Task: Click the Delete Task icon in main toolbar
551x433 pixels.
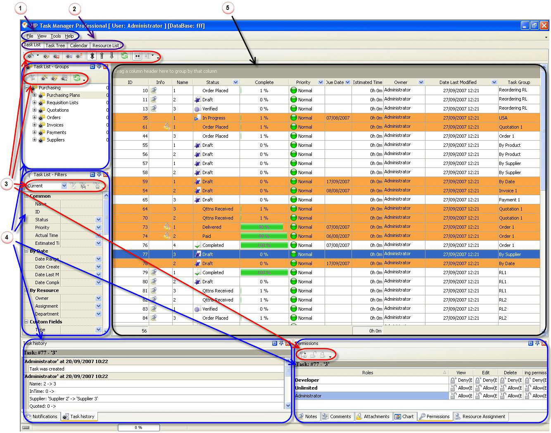Action: pos(56,56)
